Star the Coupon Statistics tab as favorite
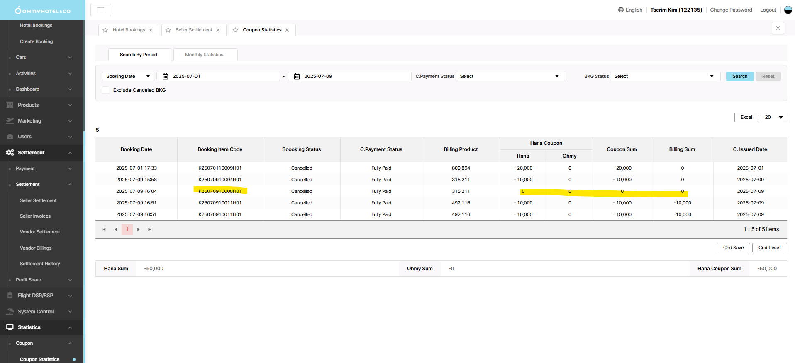This screenshot has height=363, width=795. 236,30
